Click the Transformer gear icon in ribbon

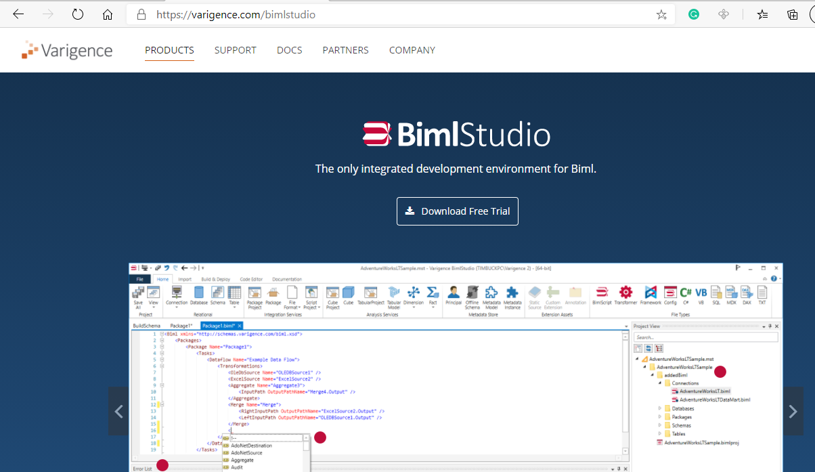coord(625,293)
